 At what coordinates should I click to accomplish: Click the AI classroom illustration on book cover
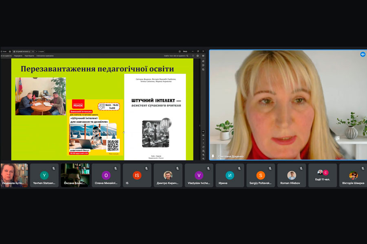coord(156,133)
